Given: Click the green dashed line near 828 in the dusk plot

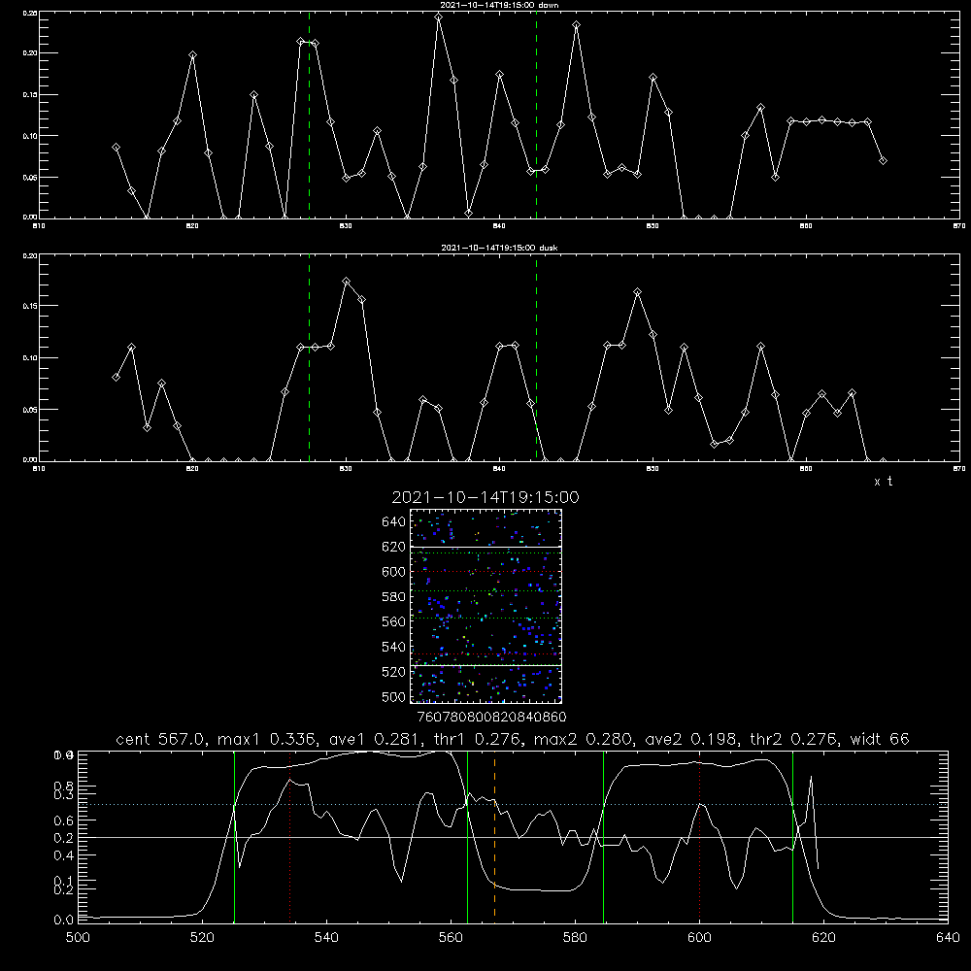Looking at the screenshot, I should (x=309, y=357).
